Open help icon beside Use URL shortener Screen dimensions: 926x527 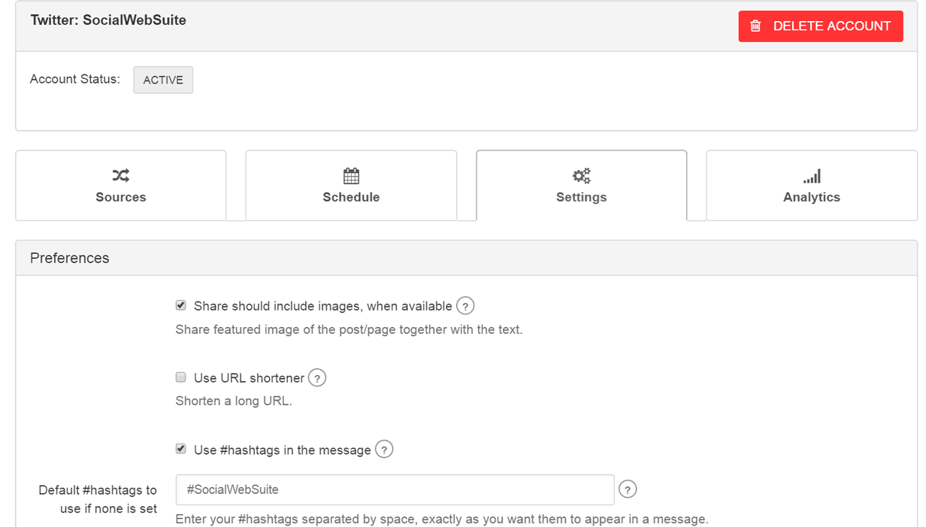[x=317, y=378]
